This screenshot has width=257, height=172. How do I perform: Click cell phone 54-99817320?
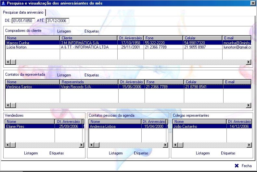pos(203,43)
